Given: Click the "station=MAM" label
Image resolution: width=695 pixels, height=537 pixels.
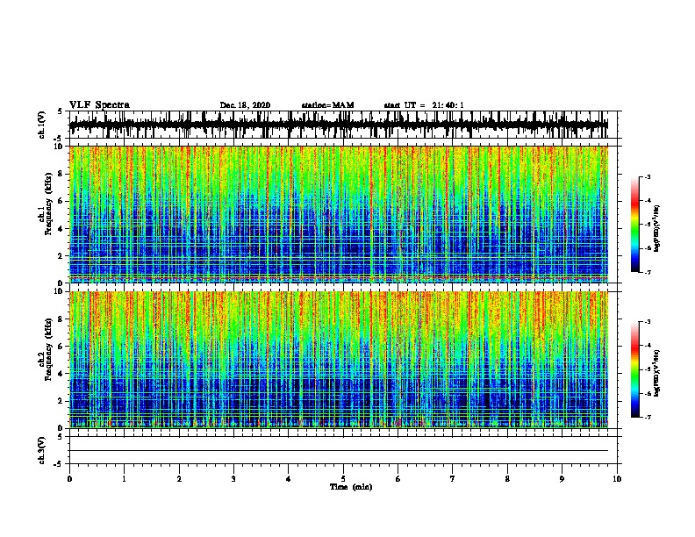Looking at the screenshot, I should (327, 105).
